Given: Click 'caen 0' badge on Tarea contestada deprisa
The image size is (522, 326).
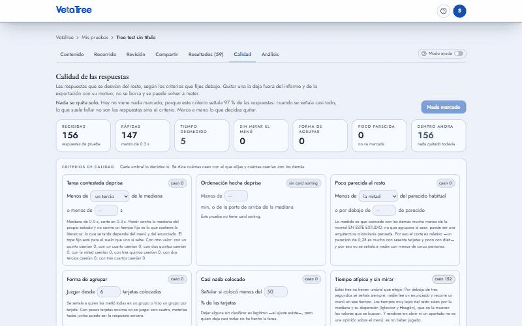Looking at the screenshot, I should (177, 183).
